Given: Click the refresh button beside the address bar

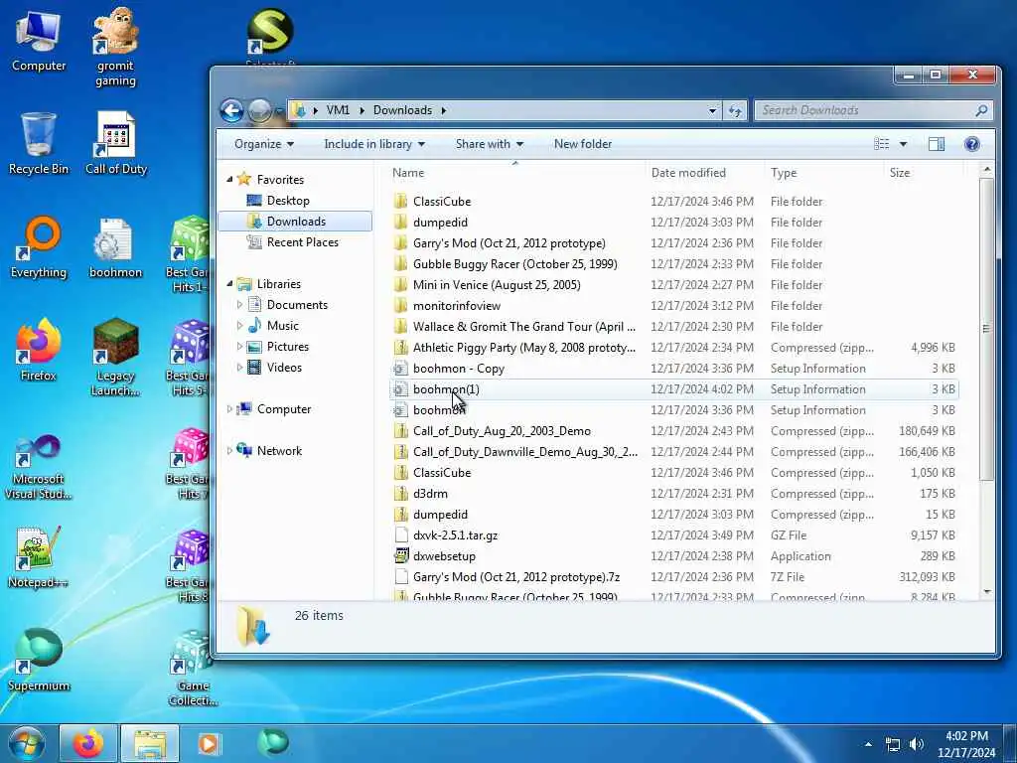Looking at the screenshot, I should tap(735, 111).
